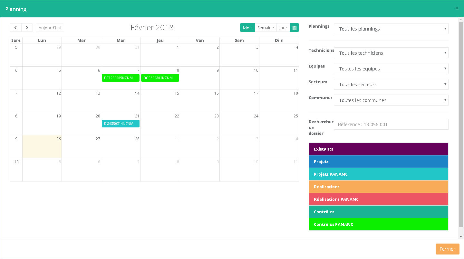Toggle the Projets PANANC category
This screenshot has height=259, width=464.
[x=378, y=174]
